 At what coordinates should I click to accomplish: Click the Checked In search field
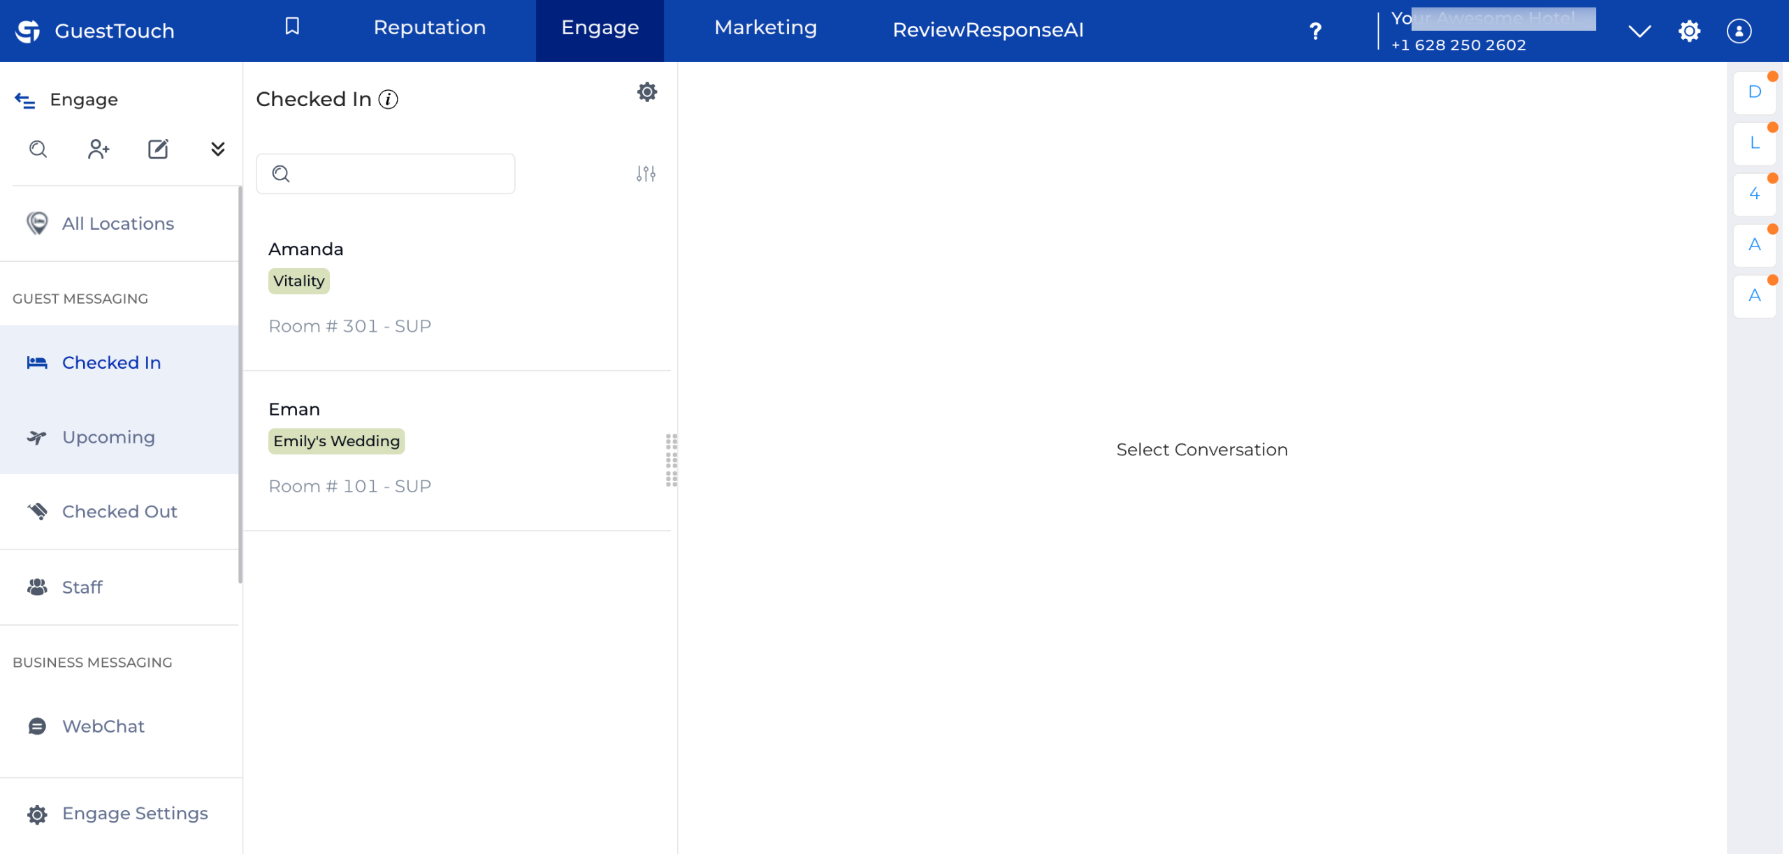click(386, 173)
